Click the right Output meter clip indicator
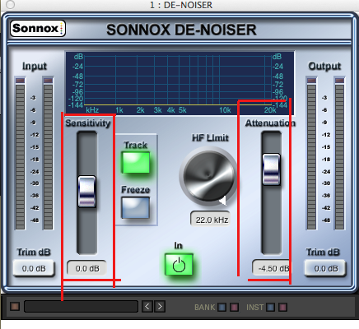359x329 pixels. click(339, 81)
